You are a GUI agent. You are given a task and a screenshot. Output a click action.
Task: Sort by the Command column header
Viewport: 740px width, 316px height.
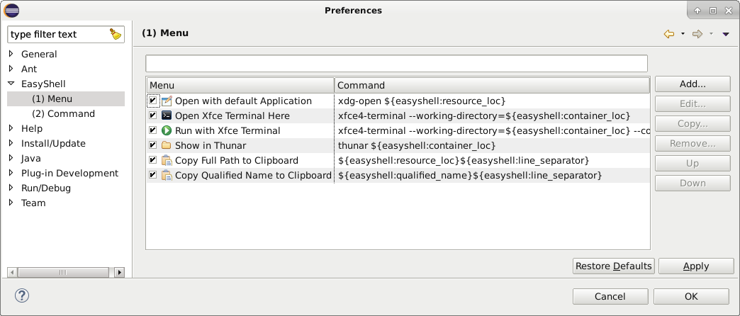pyautogui.click(x=492, y=85)
